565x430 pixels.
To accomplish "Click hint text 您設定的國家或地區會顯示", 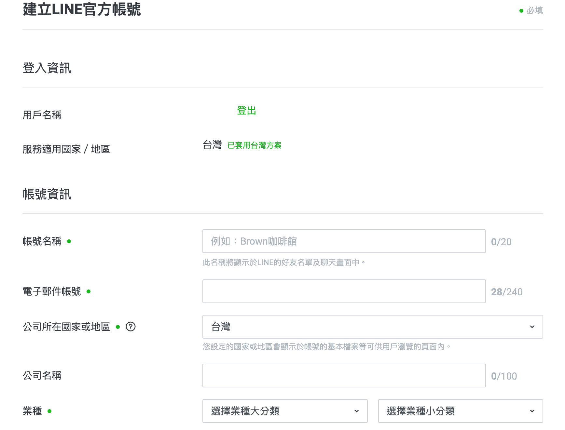I will pyautogui.click(x=326, y=347).
